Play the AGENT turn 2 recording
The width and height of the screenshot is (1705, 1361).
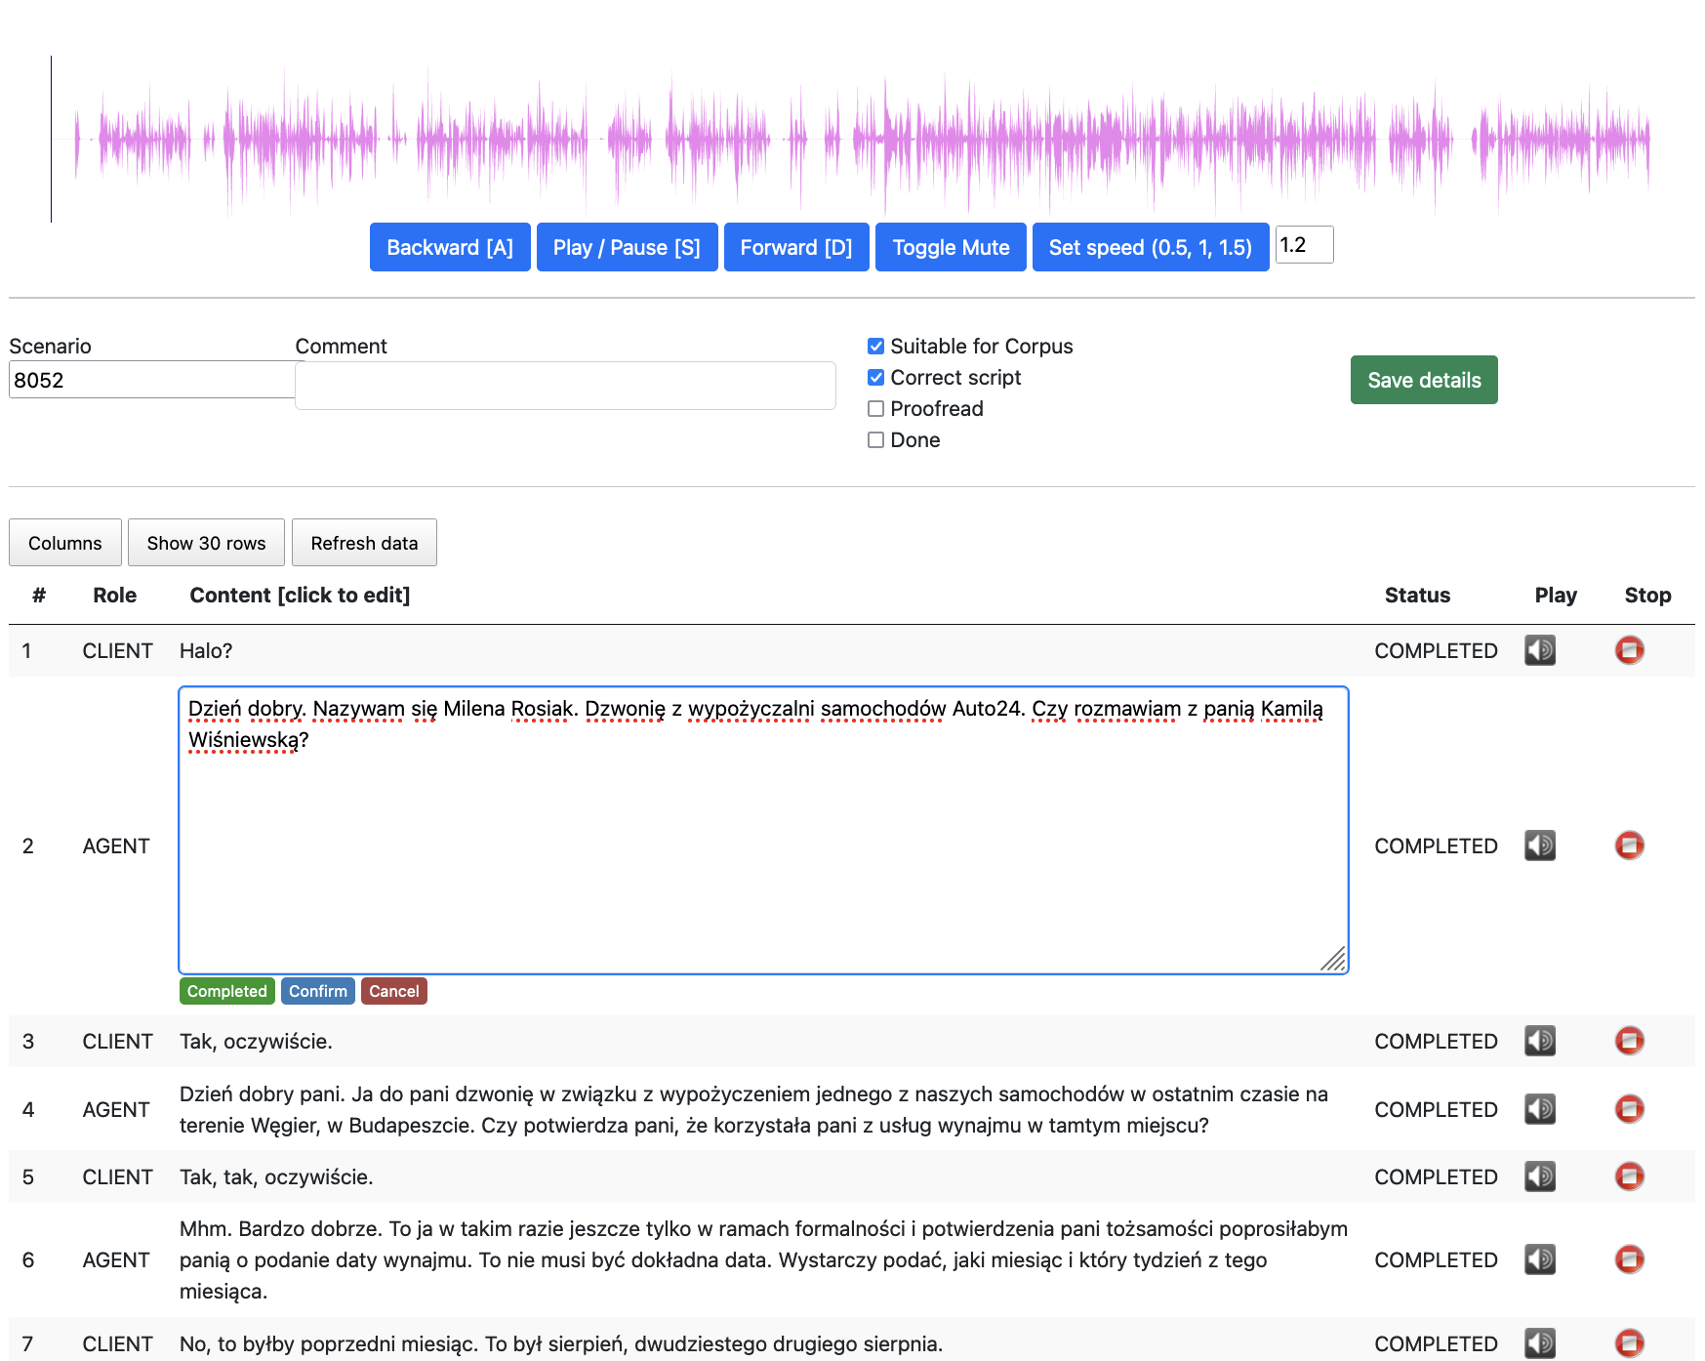(1540, 845)
